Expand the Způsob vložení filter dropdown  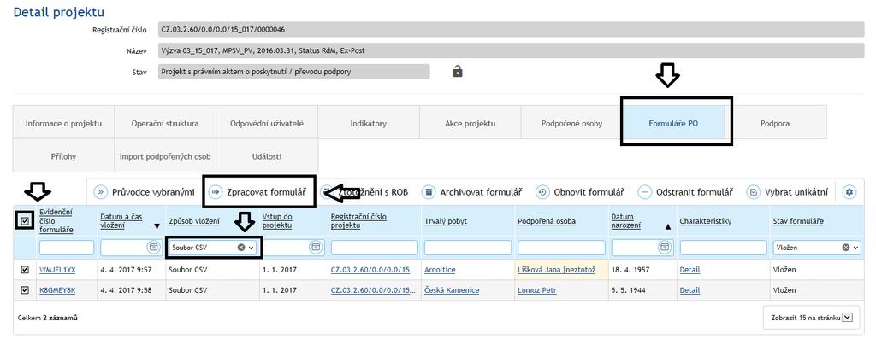[x=251, y=248]
